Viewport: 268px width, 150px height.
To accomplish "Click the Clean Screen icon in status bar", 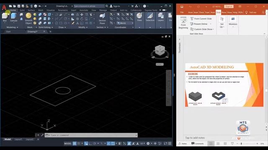I will (x=165, y=143).
